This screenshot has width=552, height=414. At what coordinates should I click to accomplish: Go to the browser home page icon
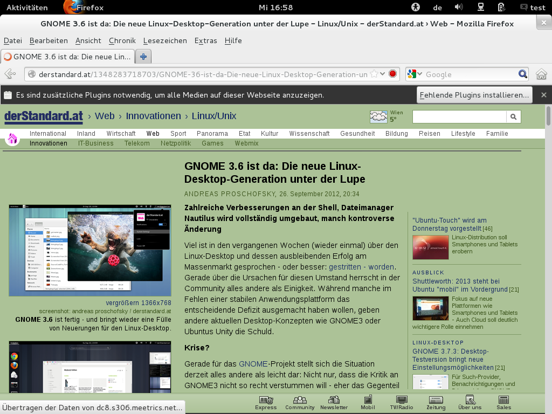pyautogui.click(x=541, y=74)
